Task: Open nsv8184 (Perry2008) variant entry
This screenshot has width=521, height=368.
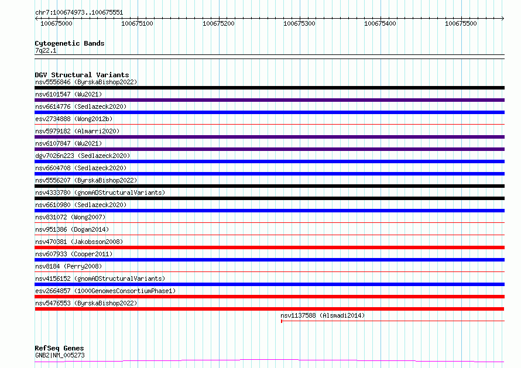Action: pyautogui.click(x=68, y=266)
